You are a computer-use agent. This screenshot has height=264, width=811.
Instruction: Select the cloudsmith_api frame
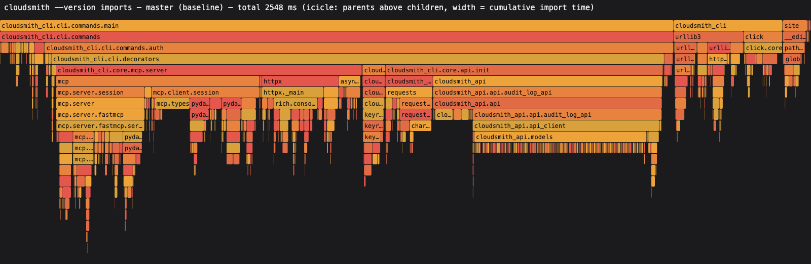[x=547, y=81]
